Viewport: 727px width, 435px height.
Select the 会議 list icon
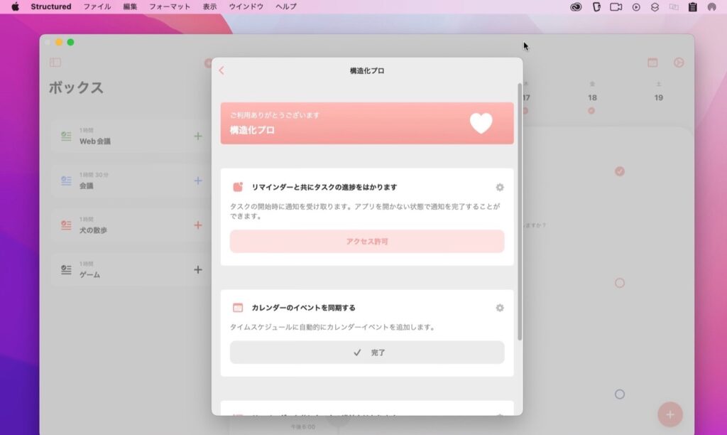(x=66, y=181)
